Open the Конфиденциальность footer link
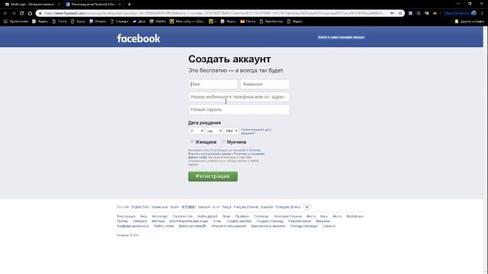This screenshot has height=274, width=488. pyautogui.click(x=133, y=226)
